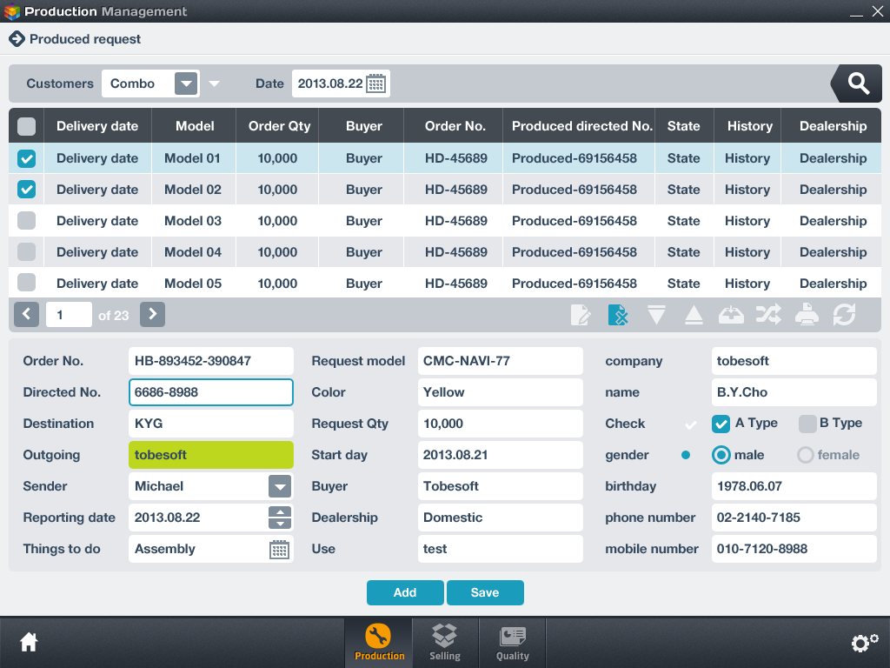Select the move down triangle icon
Image resolution: width=890 pixels, height=668 pixels.
coord(656,315)
